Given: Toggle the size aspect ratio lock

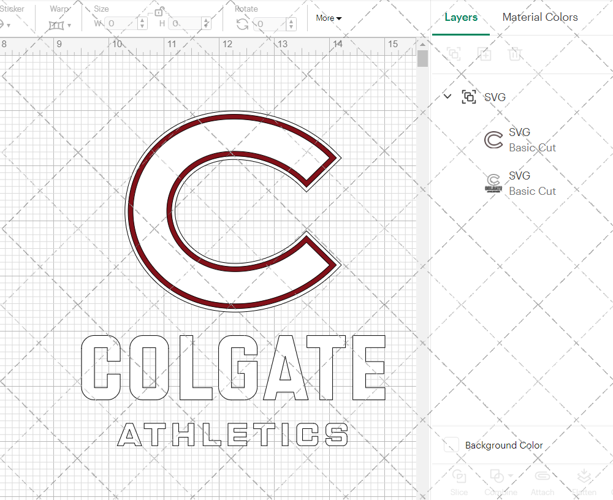Looking at the screenshot, I should (158, 12).
